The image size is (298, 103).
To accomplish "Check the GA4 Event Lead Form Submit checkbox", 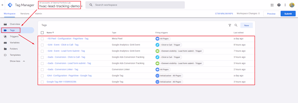I will click(x=42, y=51).
